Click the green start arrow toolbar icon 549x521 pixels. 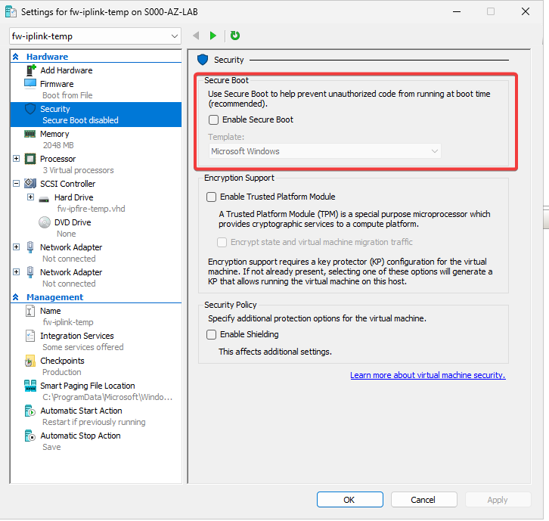click(x=213, y=36)
